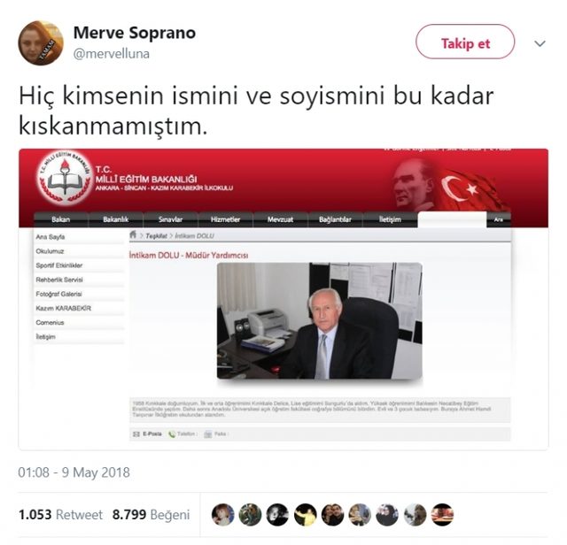Open the Hizmetler navigation tab
567x545 pixels.
(x=225, y=219)
